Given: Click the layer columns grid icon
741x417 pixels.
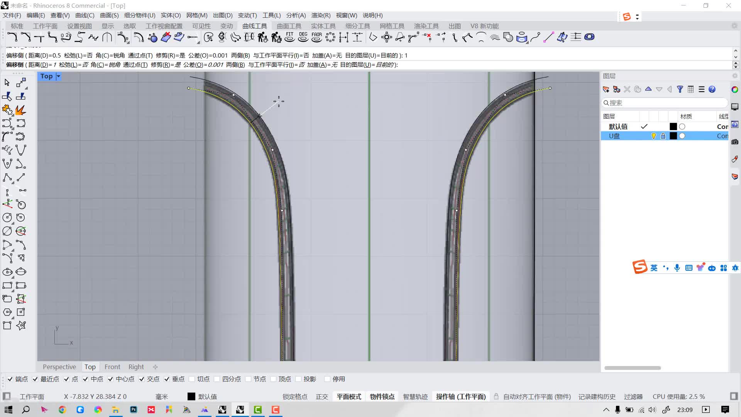Looking at the screenshot, I should click(691, 90).
